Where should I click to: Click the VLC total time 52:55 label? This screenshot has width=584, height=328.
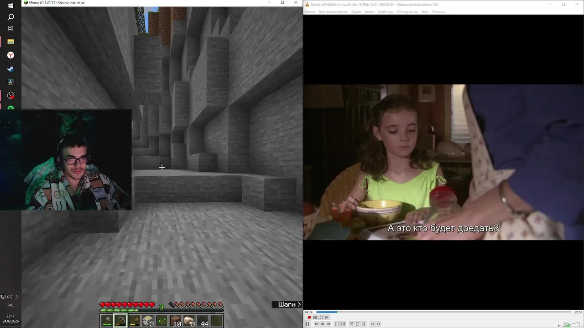click(x=578, y=312)
